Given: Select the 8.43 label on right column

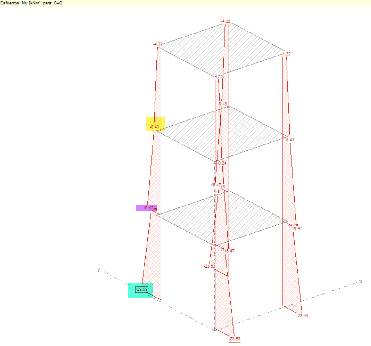Looking at the screenshot, I should tap(290, 140).
